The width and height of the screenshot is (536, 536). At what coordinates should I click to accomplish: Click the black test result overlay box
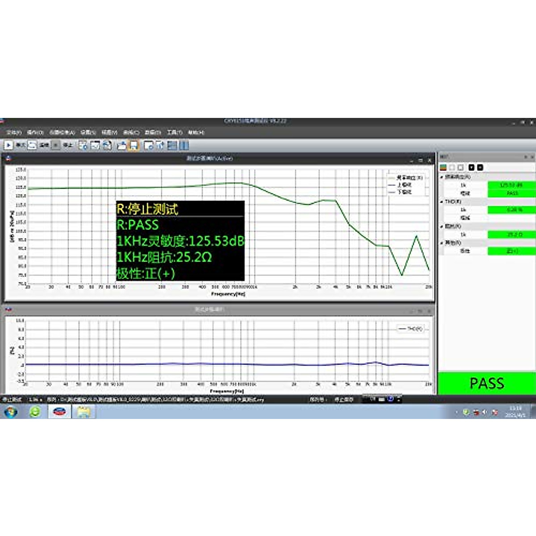[x=180, y=241]
